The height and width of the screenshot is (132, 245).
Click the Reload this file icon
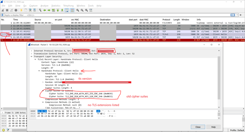[x=35, y=10]
